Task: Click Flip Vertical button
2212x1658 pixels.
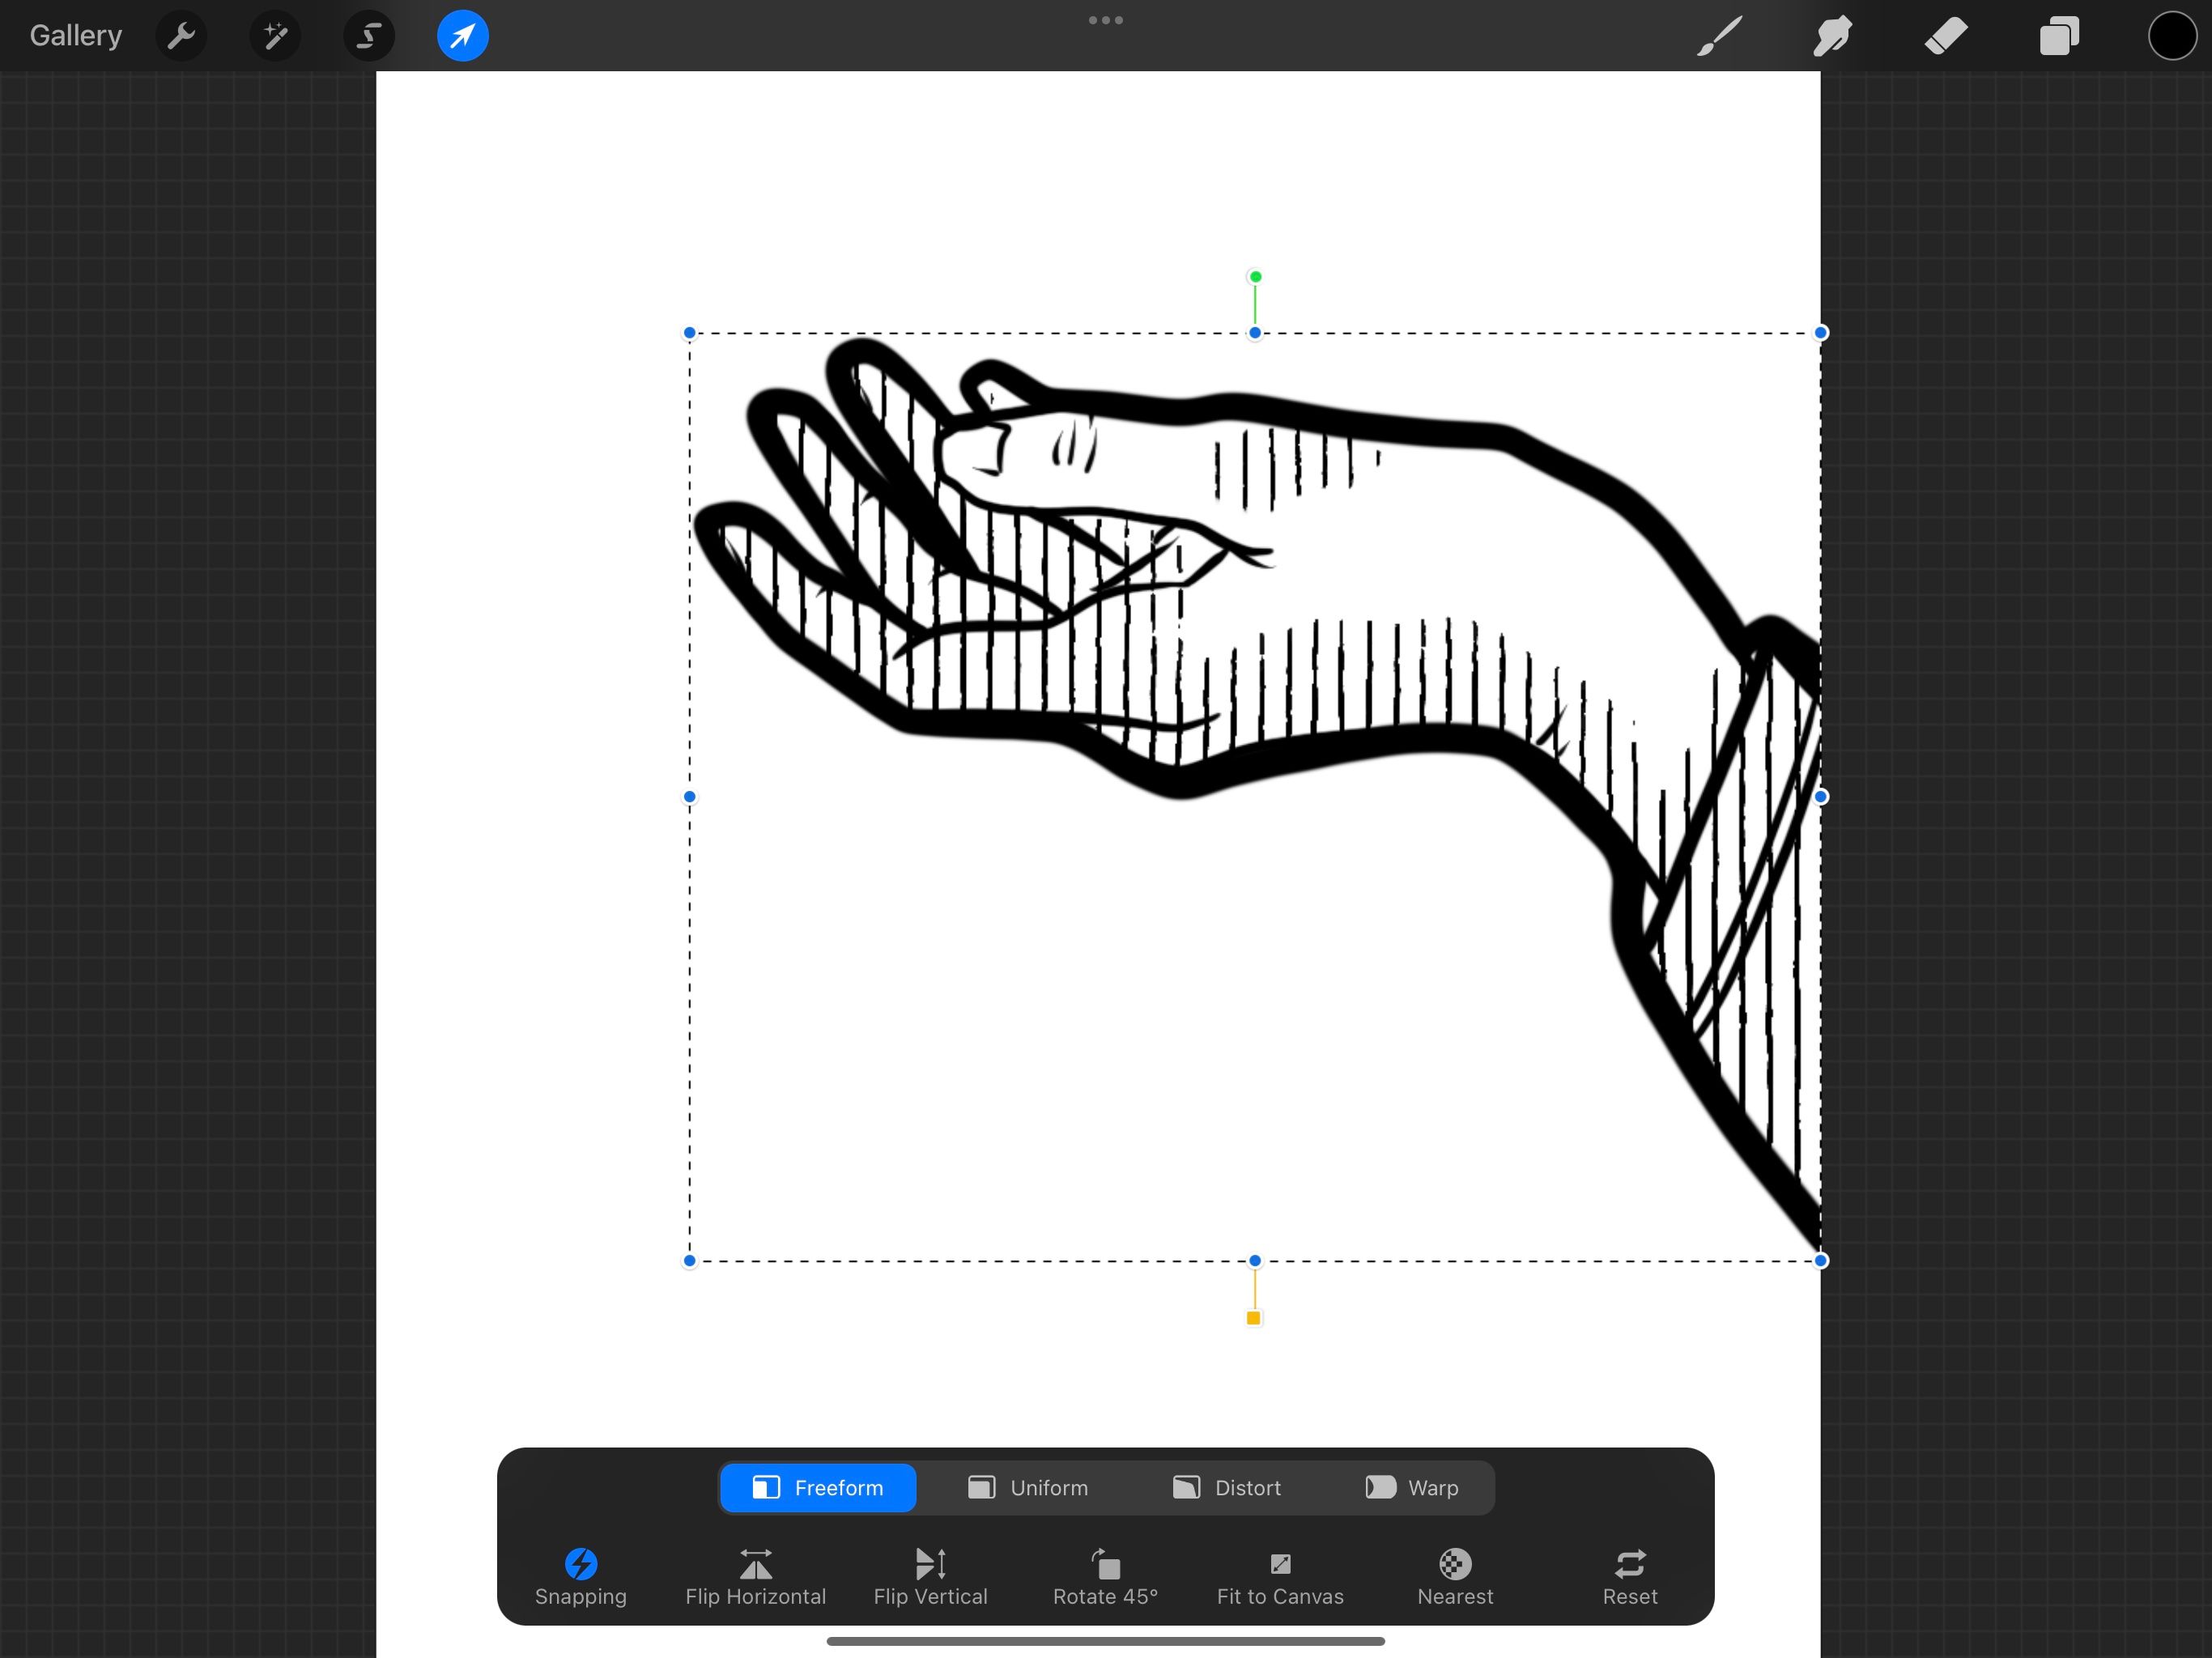Action: pos(930,1576)
